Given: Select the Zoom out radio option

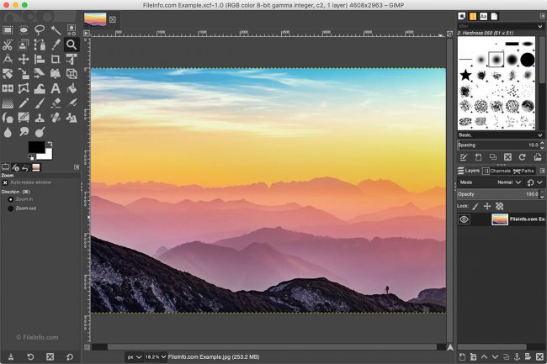Looking at the screenshot, I should (11, 208).
